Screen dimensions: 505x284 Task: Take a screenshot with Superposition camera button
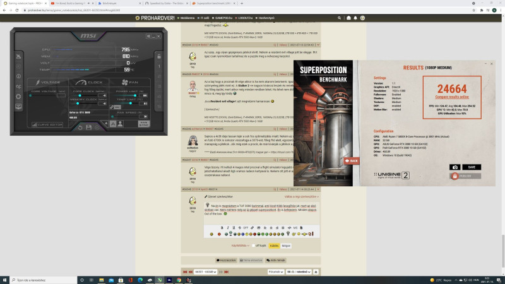pos(455,167)
